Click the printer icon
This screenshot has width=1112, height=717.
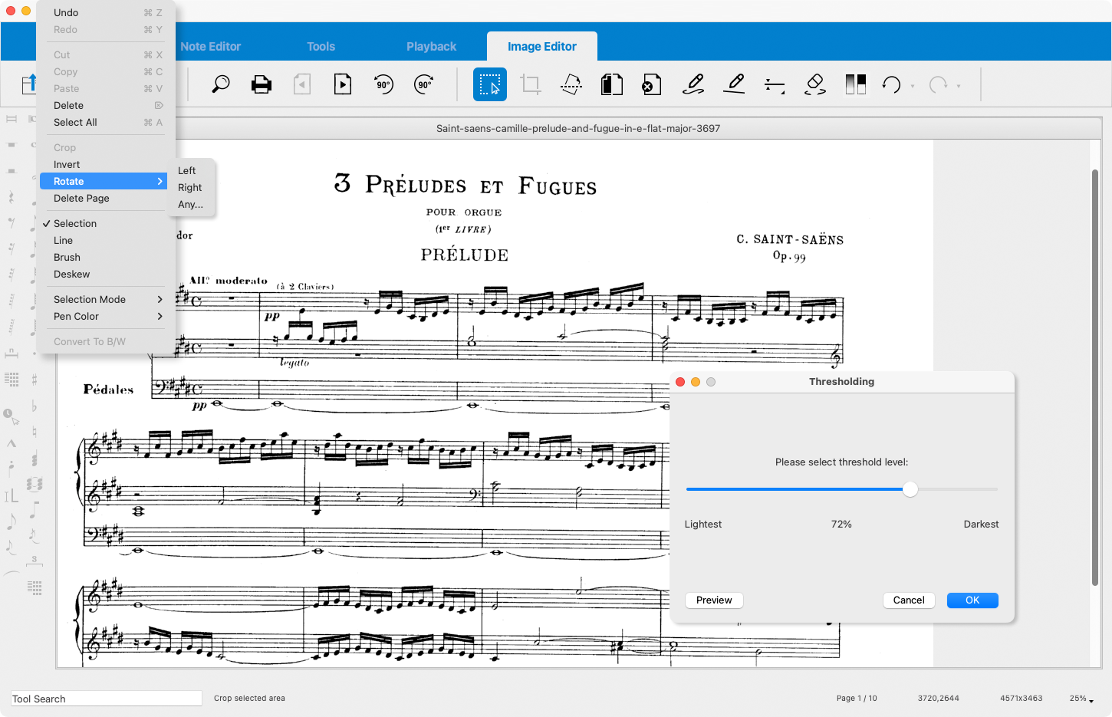[262, 84]
